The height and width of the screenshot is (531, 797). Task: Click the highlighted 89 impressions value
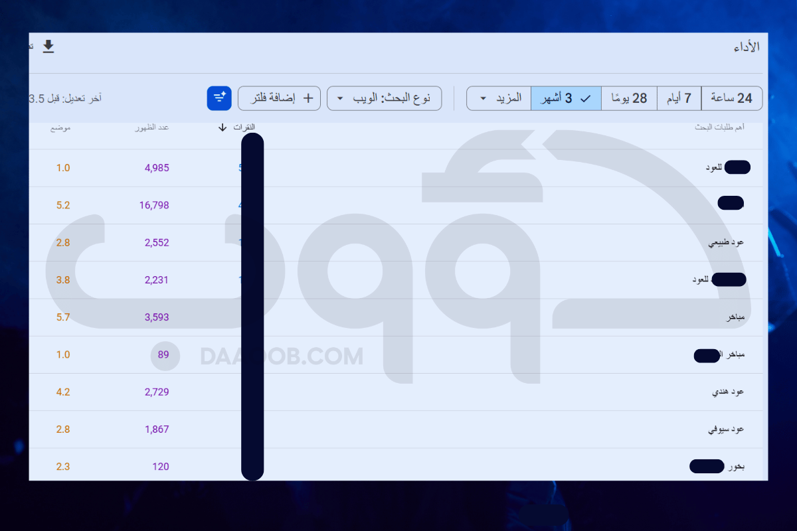[x=164, y=355]
